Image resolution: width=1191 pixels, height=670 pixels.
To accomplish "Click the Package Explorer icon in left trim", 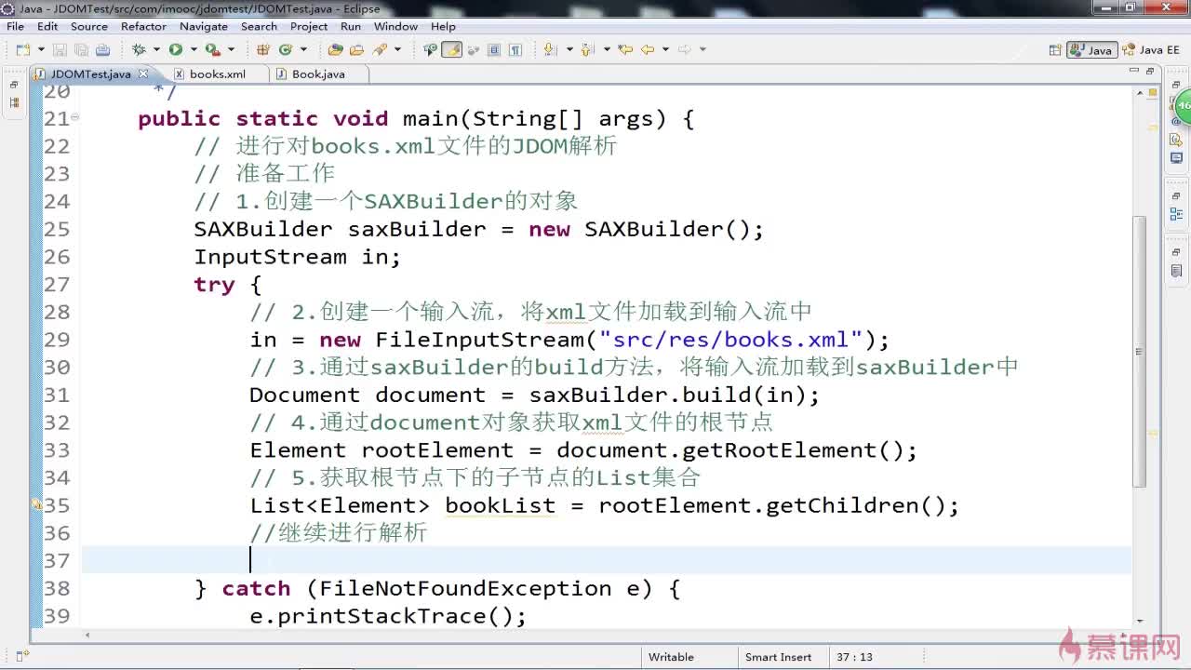I will coord(14,103).
